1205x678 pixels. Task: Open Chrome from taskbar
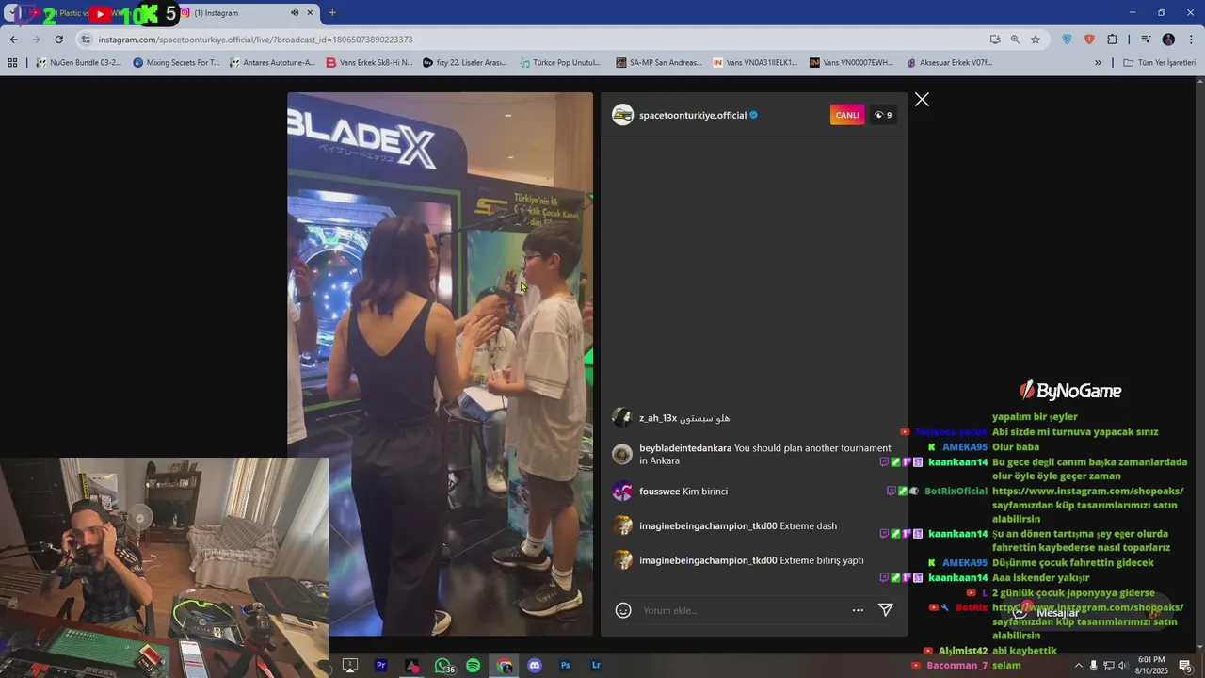[505, 665]
